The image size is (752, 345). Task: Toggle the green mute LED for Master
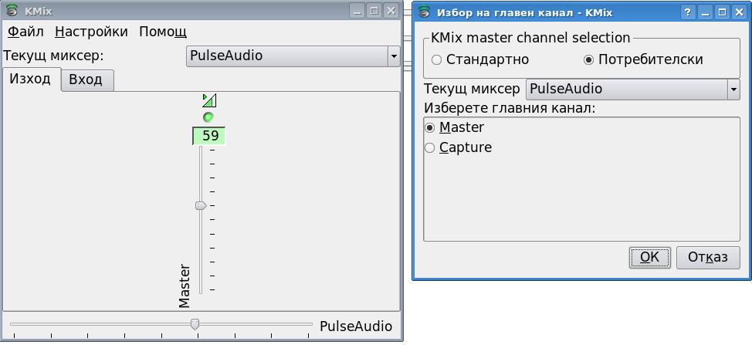coord(208,117)
